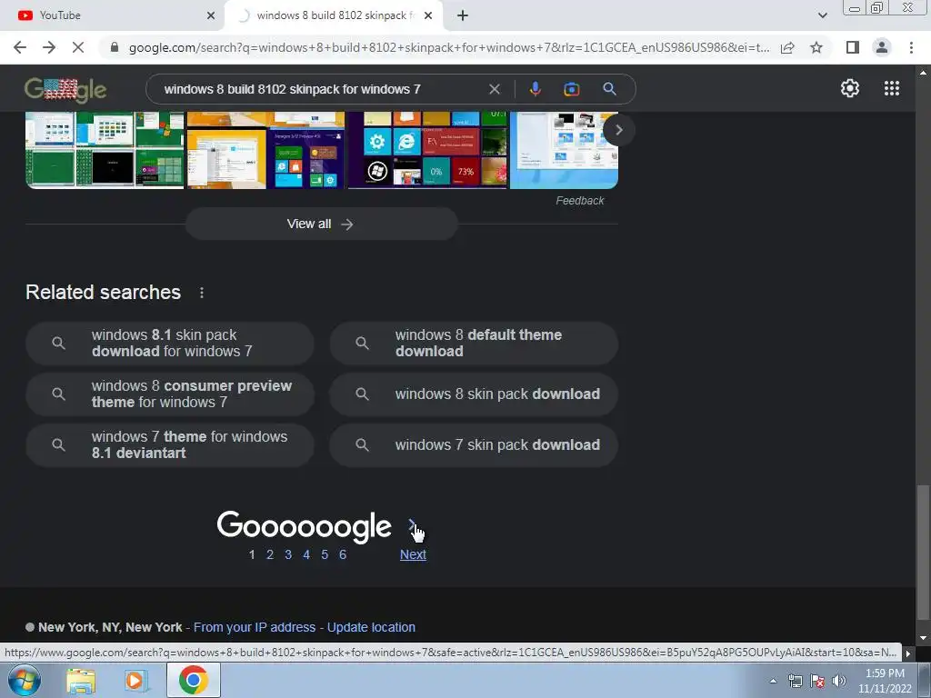Viewport: 931px width, 698px height.
Task: Go to results page 4
Action: pos(306,554)
